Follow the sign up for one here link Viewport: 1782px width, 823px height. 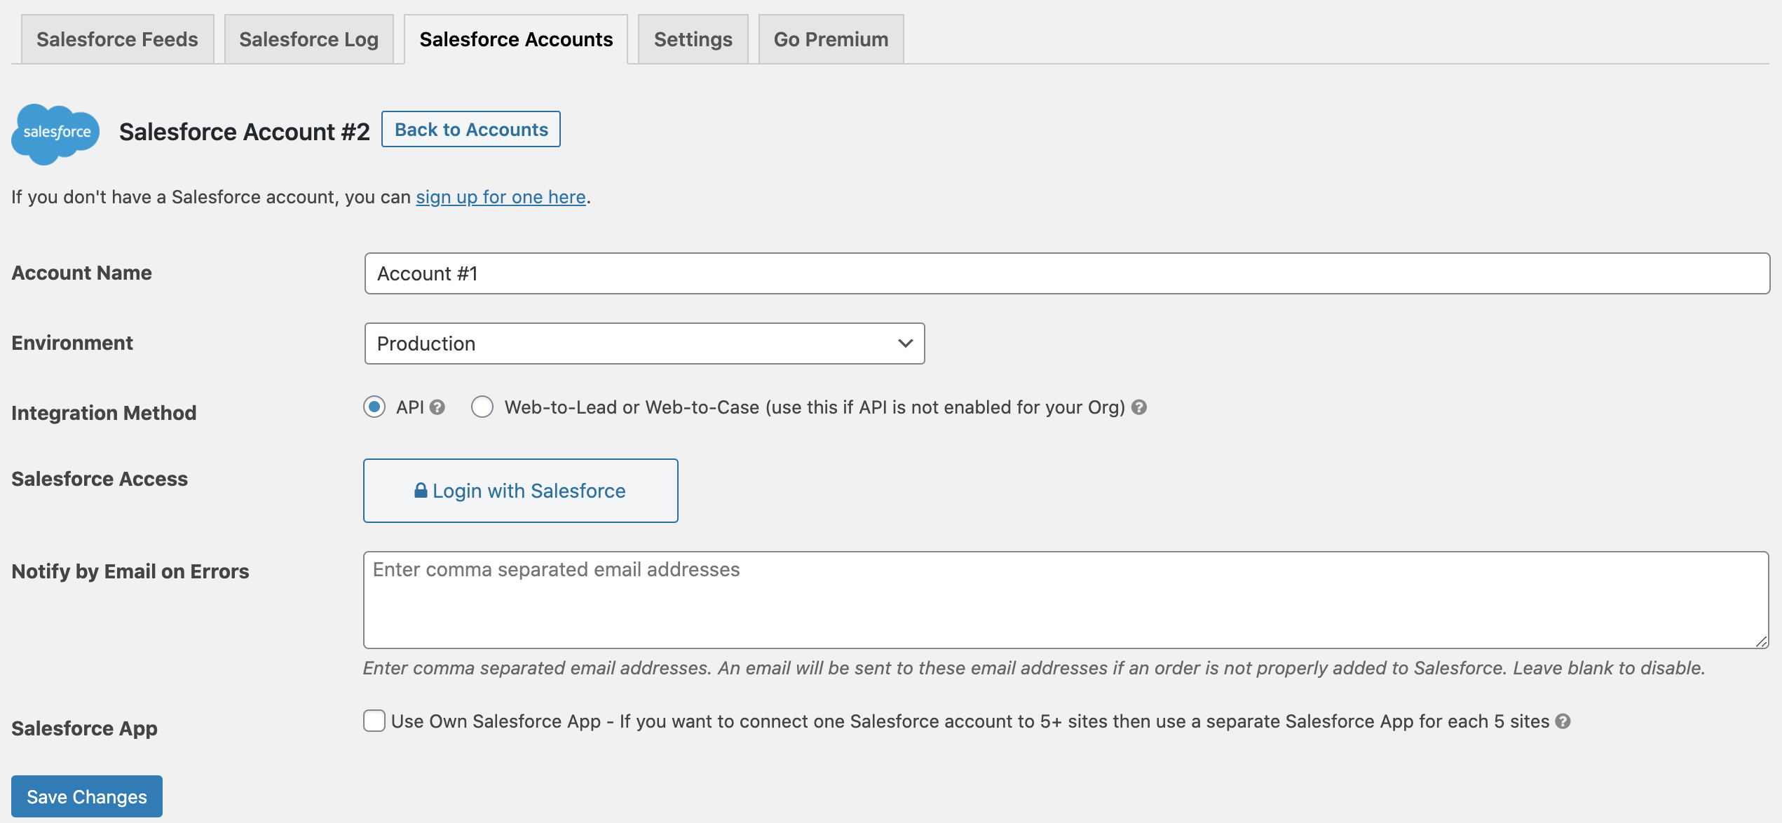(x=501, y=197)
